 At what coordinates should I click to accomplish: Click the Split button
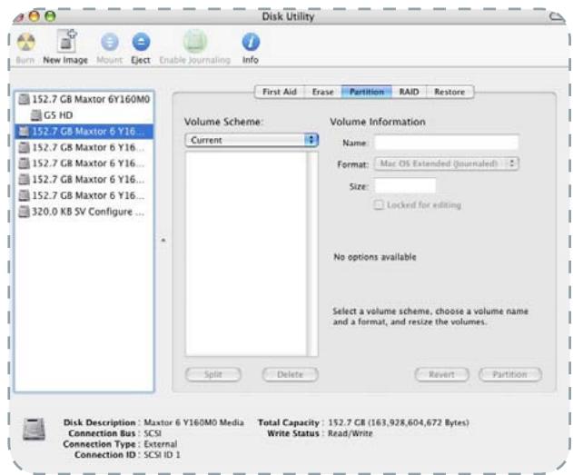coord(213,374)
